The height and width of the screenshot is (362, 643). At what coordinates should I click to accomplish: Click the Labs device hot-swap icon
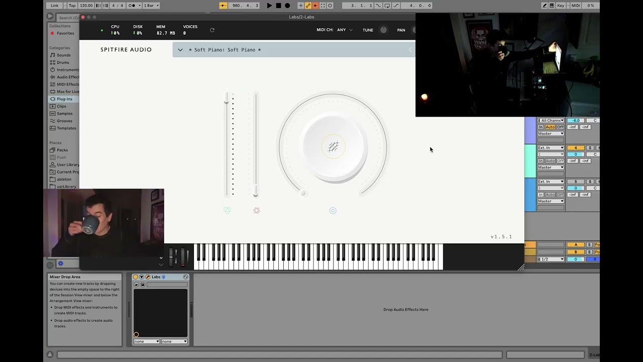click(186, 277)
